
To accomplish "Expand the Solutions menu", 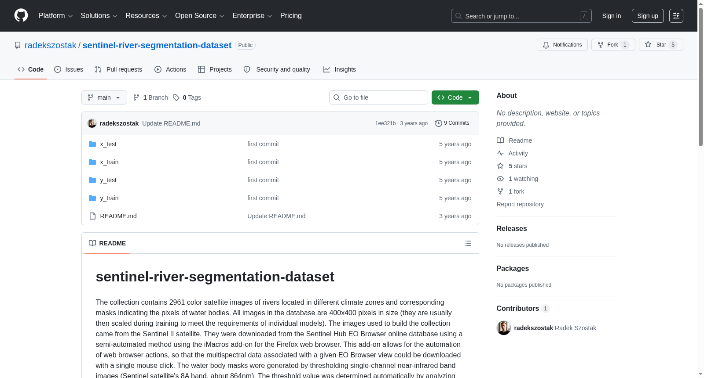I will pyautogui.click(x=99, y=16).
